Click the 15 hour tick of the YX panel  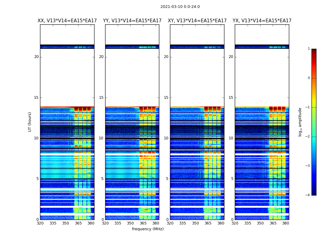pyautogui.click(x=231, y=98)
